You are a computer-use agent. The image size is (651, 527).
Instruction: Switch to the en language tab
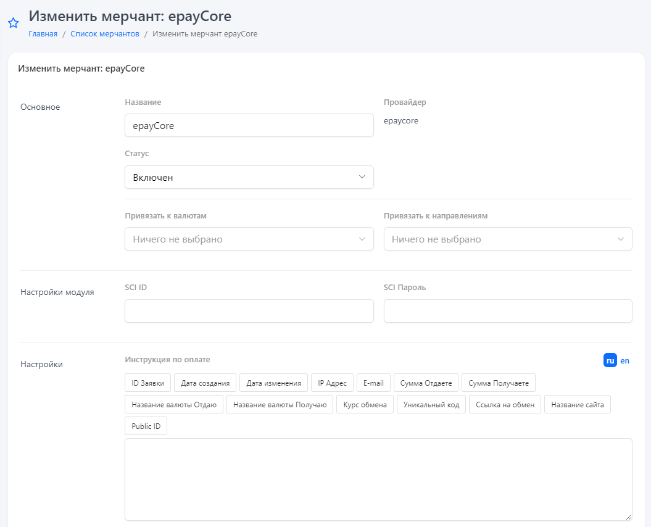click(x=625, y=360)
